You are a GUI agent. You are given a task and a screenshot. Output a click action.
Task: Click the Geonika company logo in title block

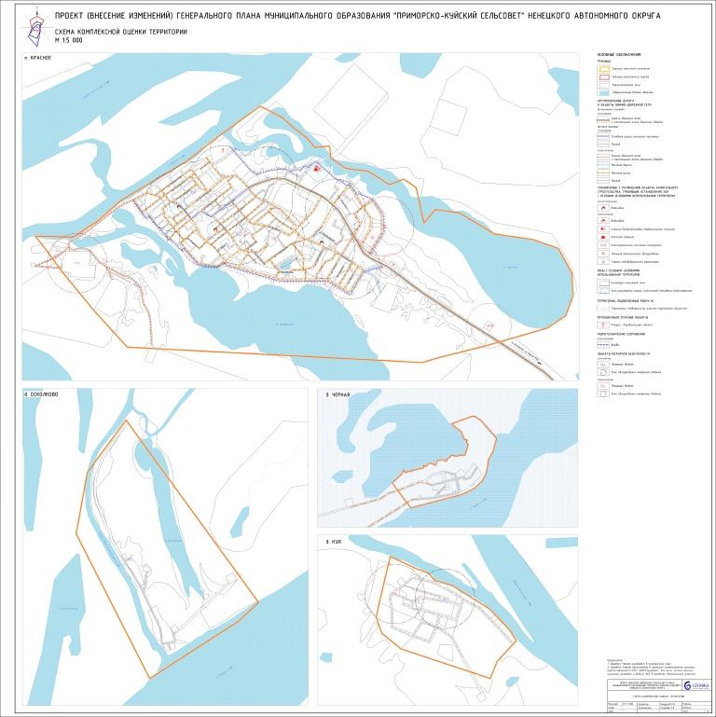(697, 685)
